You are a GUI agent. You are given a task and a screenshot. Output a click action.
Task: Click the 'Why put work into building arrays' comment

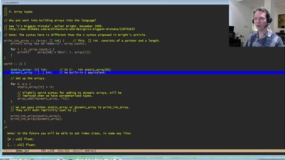pos(50,20)
